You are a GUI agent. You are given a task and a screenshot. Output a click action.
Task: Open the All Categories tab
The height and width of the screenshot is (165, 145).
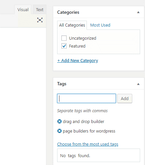coord(72,25)
